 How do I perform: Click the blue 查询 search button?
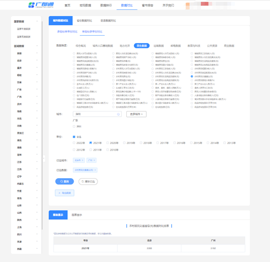pyautogui.click(x=64, y=181)
